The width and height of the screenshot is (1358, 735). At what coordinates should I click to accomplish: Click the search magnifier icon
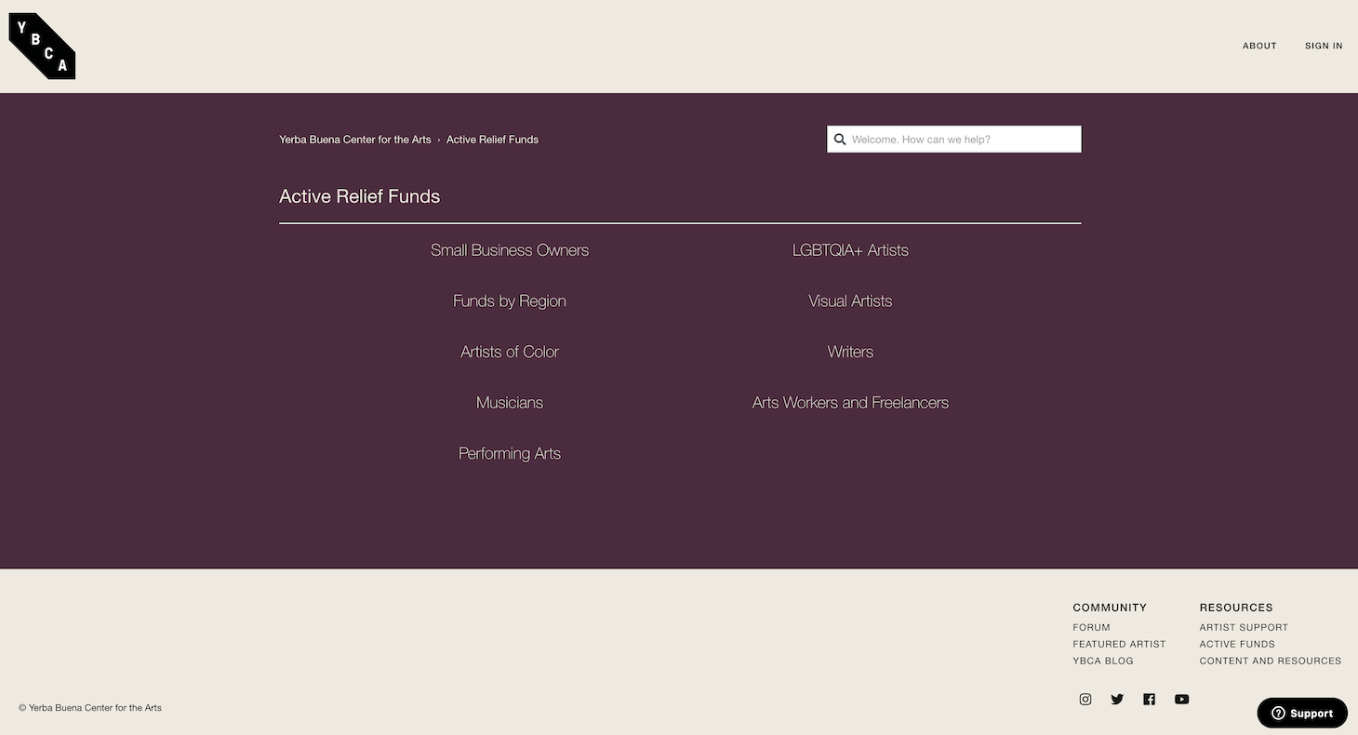coord(840,140)
